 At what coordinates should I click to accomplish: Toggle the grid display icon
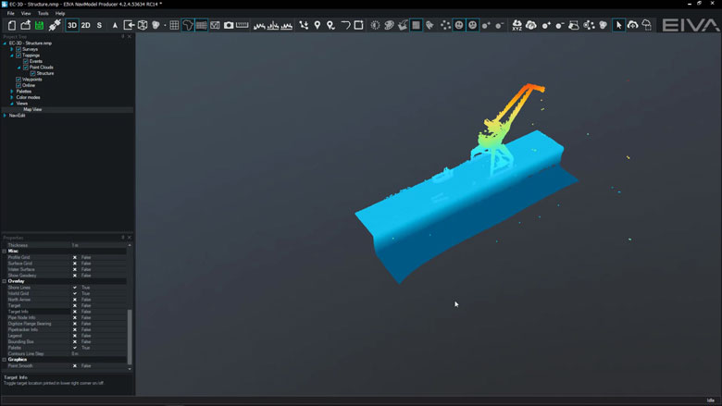click(x=174, y=25)
